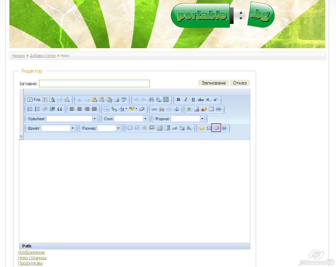Open the Стил dropdown
The height and width of the screenshot is (267, 336).
click(x=146, y=119)
